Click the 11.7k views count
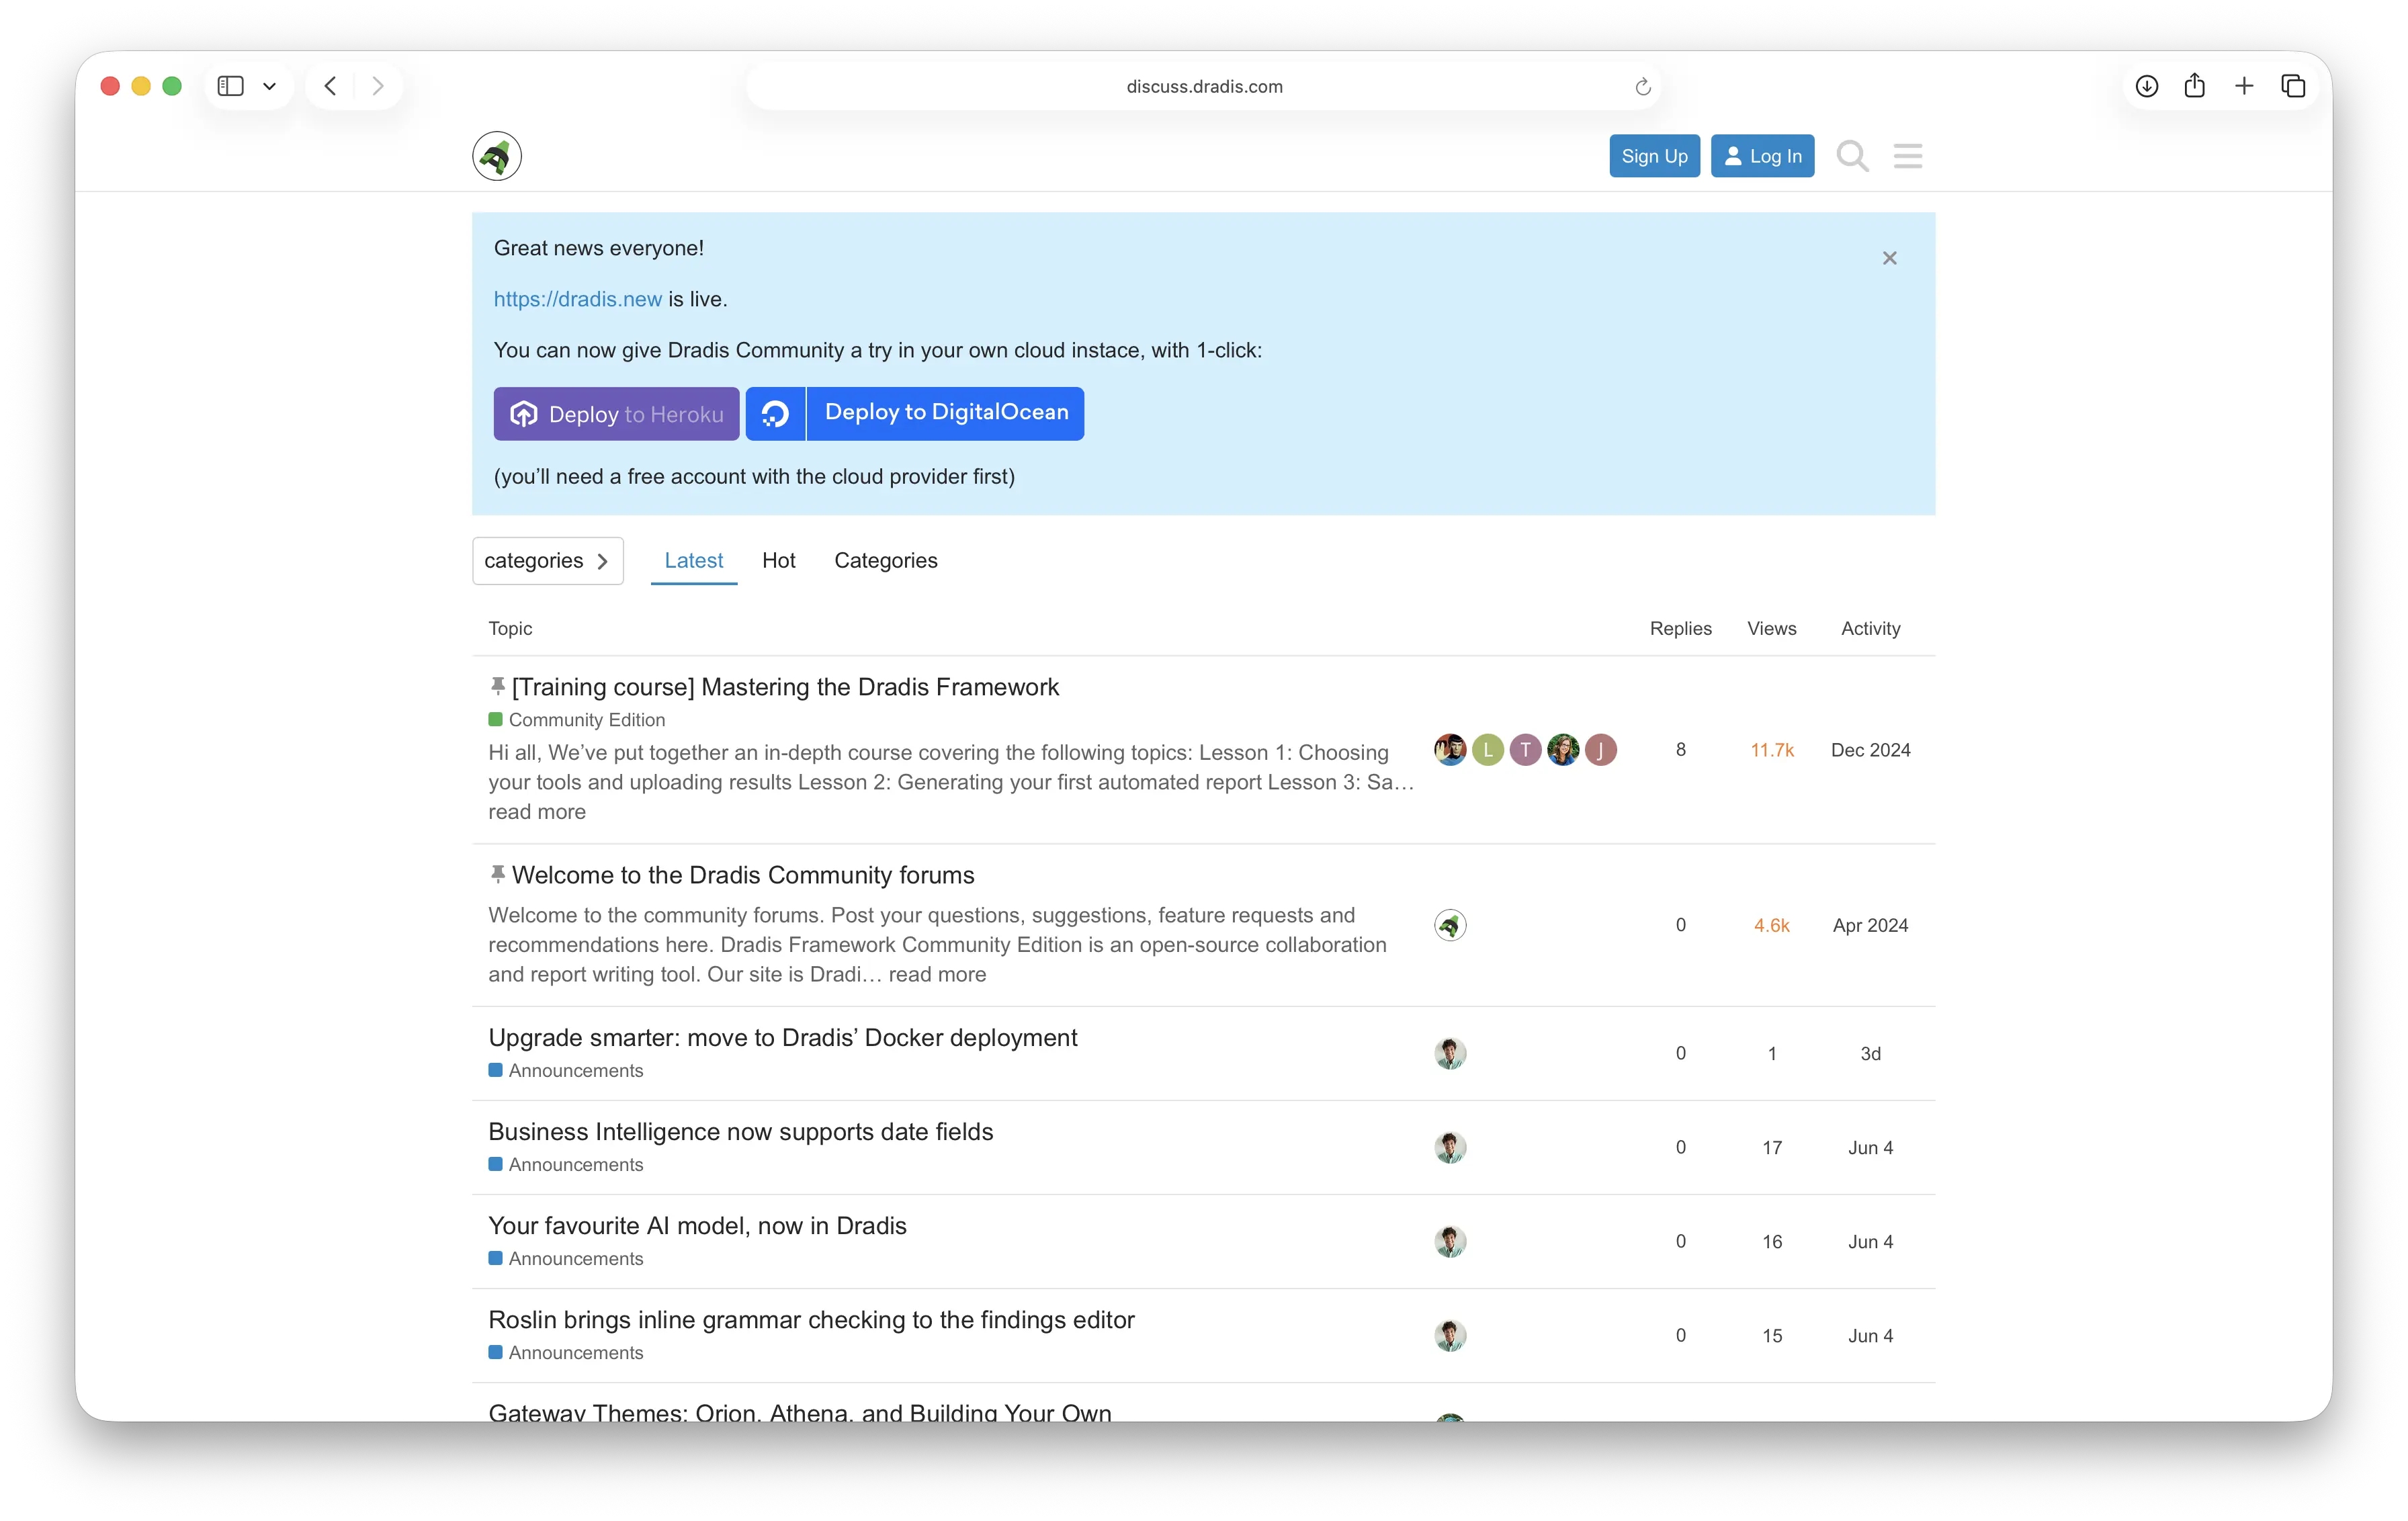Viewport: 2408px width, 1521px height. click(1771, 750)
